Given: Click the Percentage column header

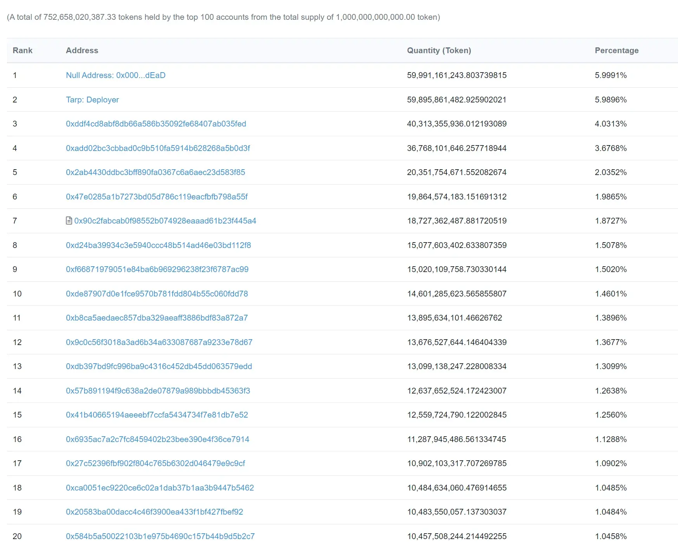Looking at the screenshot, I should [617, 50].
